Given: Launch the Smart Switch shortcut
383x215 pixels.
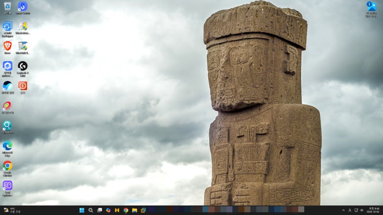Looking at the screenshot, I should 23,8.
